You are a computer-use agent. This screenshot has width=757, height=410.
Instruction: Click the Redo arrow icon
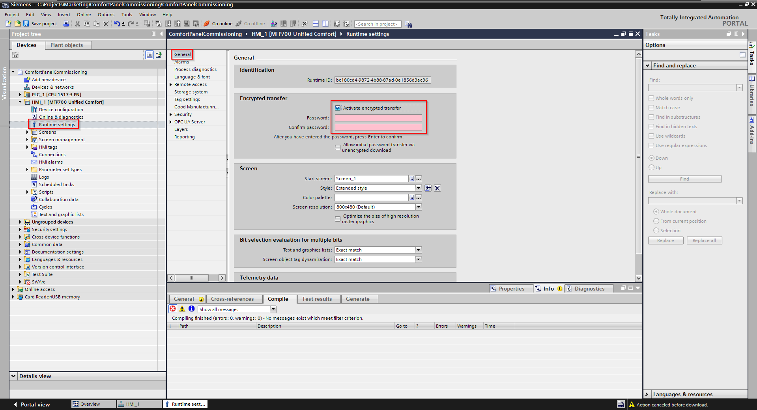pos(131,24)
